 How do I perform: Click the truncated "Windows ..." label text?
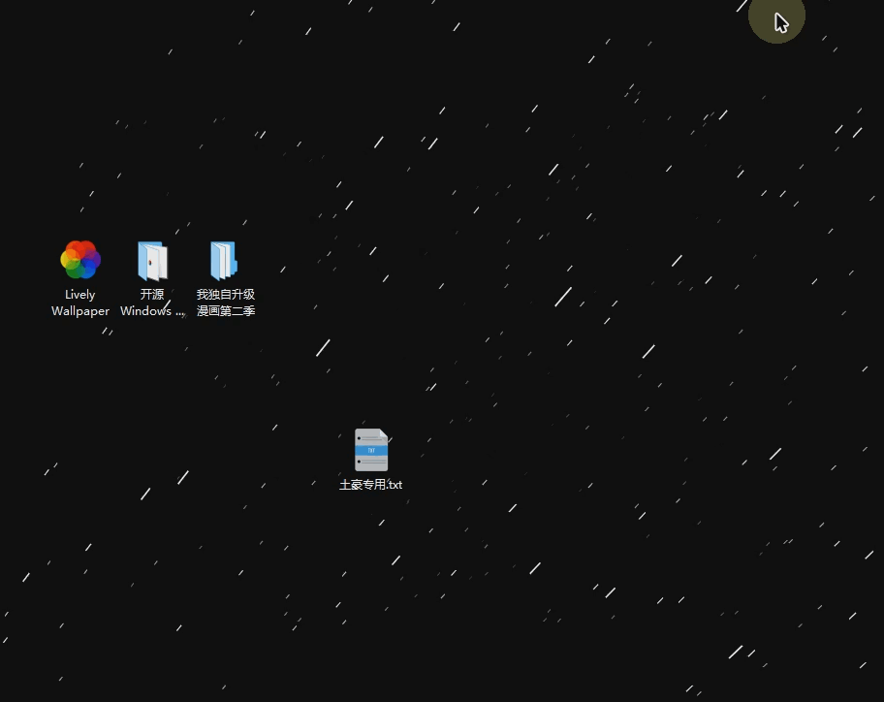point(152,311)
